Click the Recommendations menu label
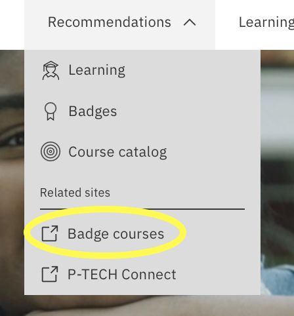Image resolution: width=294 pixels, height=316 pixels. tap(110, 22)
